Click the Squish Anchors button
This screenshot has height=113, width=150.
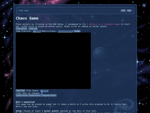point(22,96)
